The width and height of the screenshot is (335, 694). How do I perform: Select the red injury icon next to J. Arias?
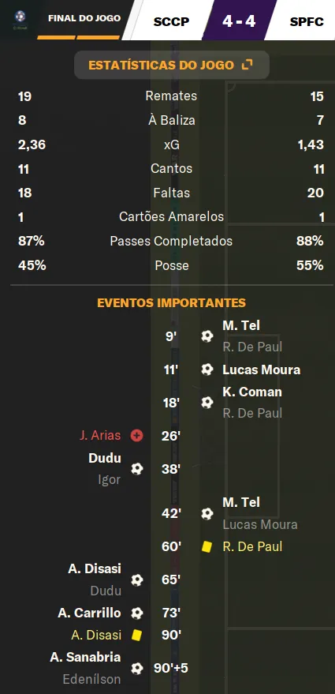(x=137, y=436)
